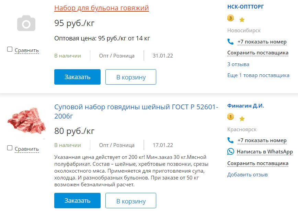The height and width of the screenshot is (211, 298).
Task: Click the phone icon for the Красноярск supplier
Action: (230, 140)
